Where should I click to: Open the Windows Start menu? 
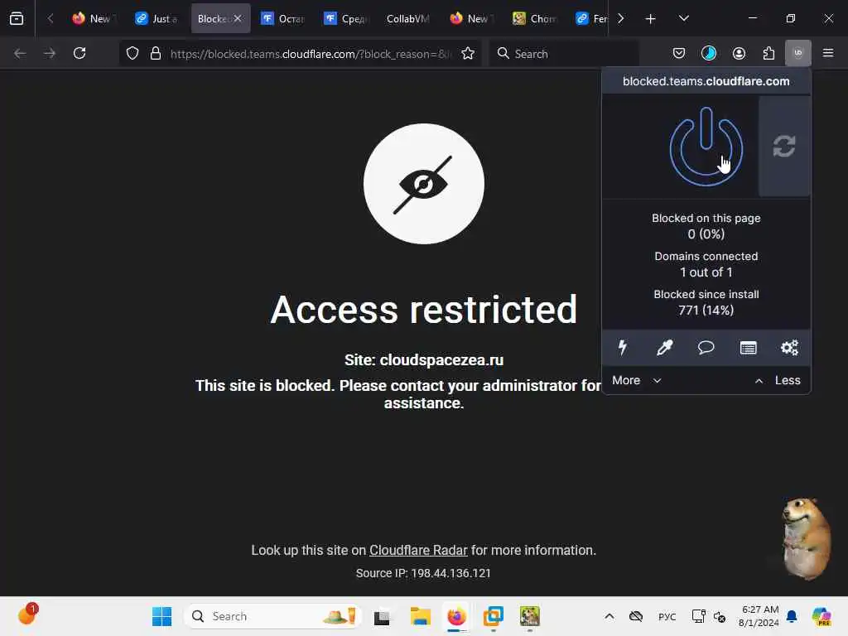tap(161, 616)
